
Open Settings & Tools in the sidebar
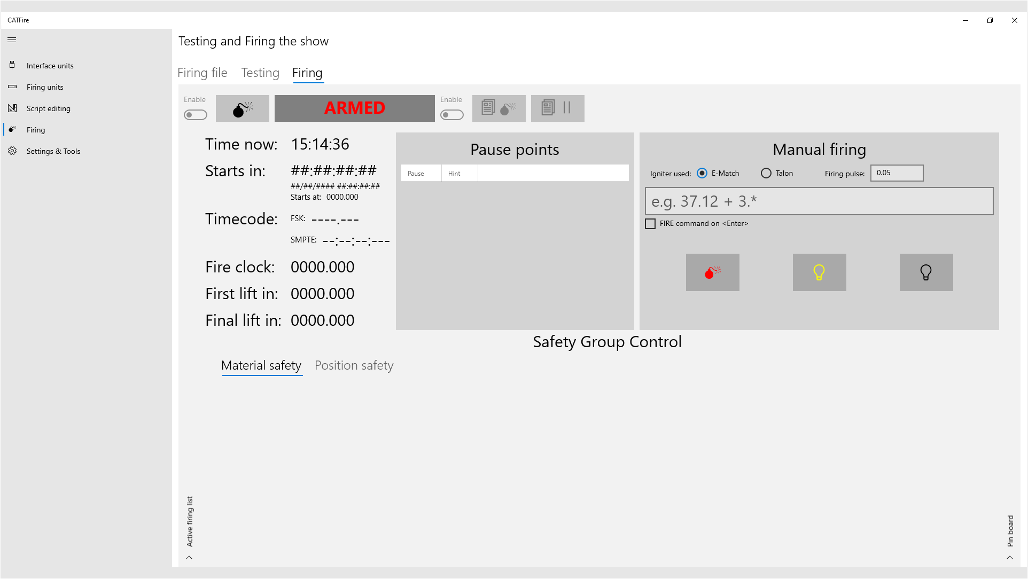point(53,151)
